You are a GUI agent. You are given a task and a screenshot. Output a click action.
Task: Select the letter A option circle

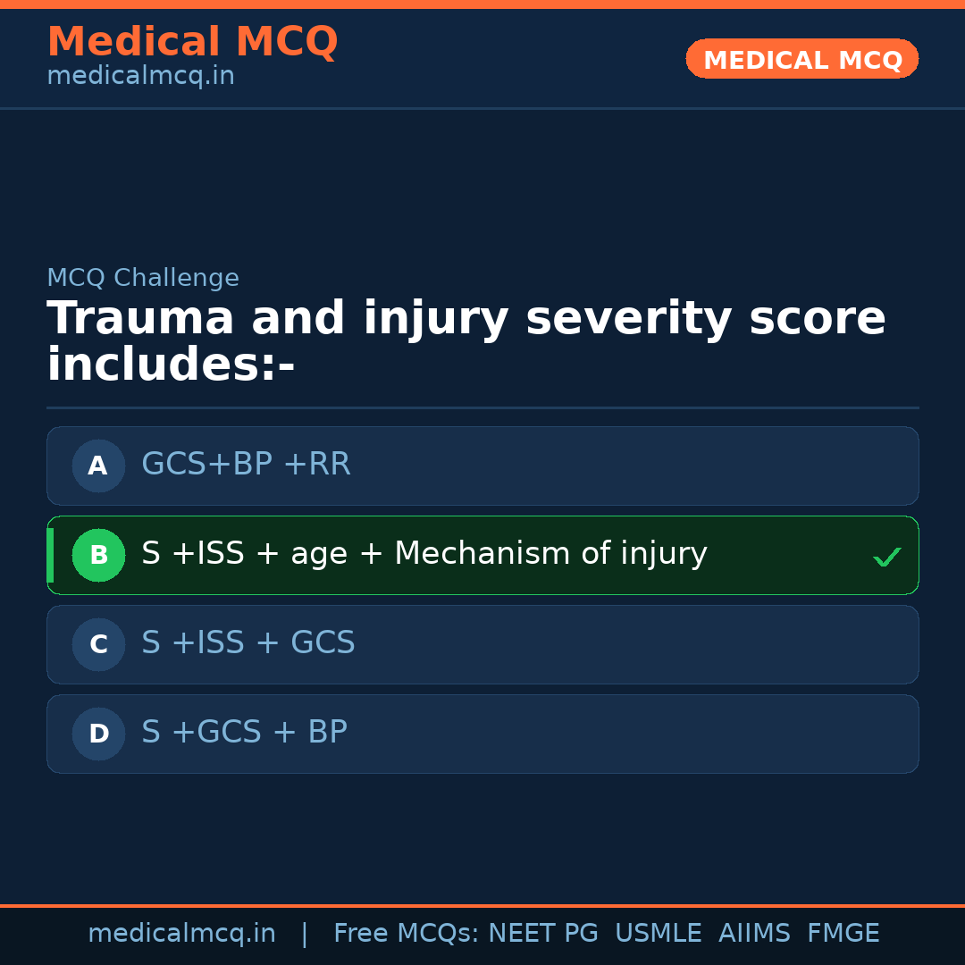tap(98, 466)
